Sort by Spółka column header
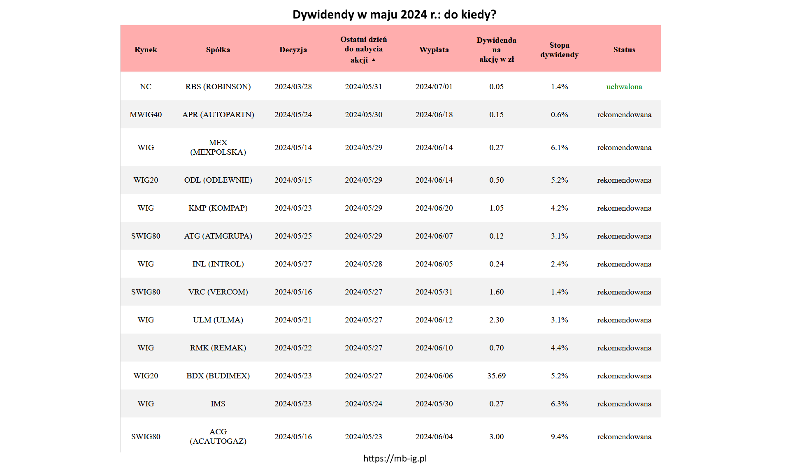Viewport: 790px width, 473px height. click(x=218, y=50)
